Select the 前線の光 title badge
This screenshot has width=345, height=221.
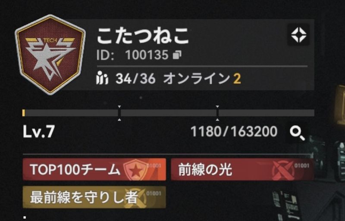tap(242, 169)
